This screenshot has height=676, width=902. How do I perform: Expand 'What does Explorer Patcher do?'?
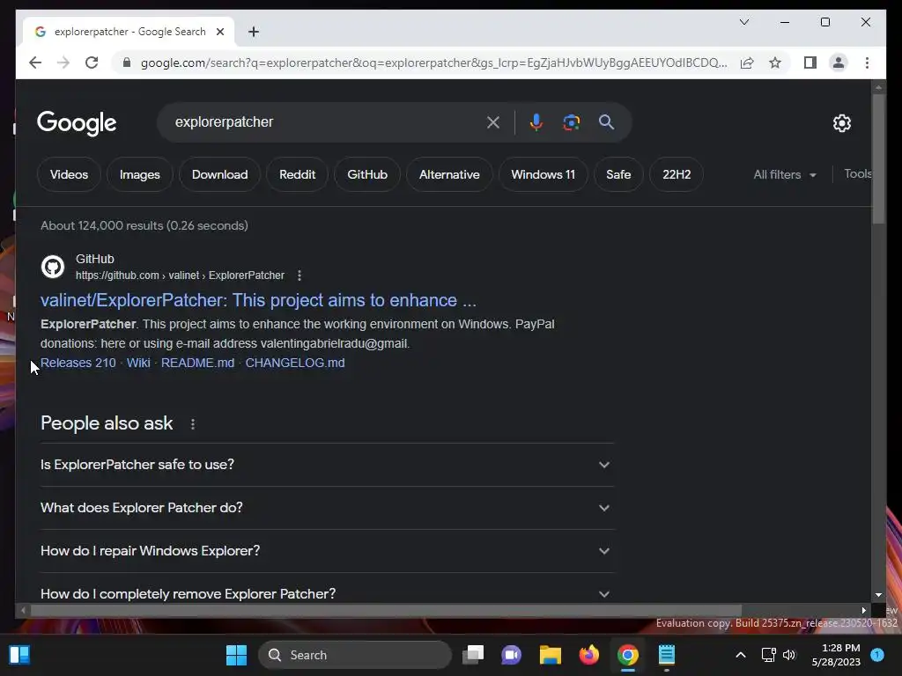coord(327,508)
